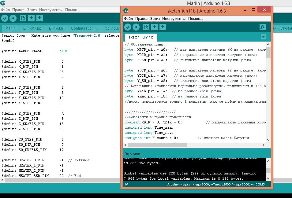Switch to the Configuration.h tab
Image resolution: width=292 pixels, height=198 pixels.
[x=84, y=28]
